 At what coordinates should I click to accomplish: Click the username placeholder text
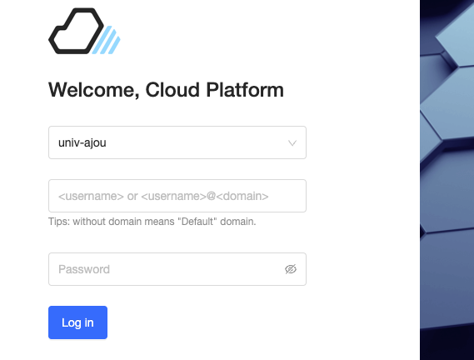click(x=163, y=196)
